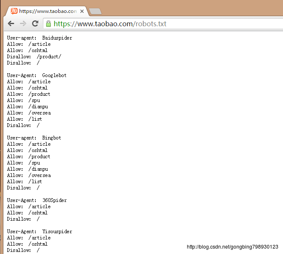Click 'Allow: /oshtml' under 360Spider

click(x=27, y=213)
